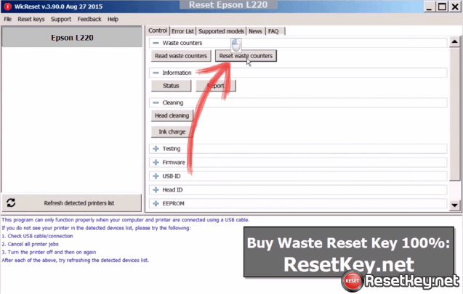Switch to the Error List tab
The height and width of the screenshot is (294, 463).
coord(182,31)
